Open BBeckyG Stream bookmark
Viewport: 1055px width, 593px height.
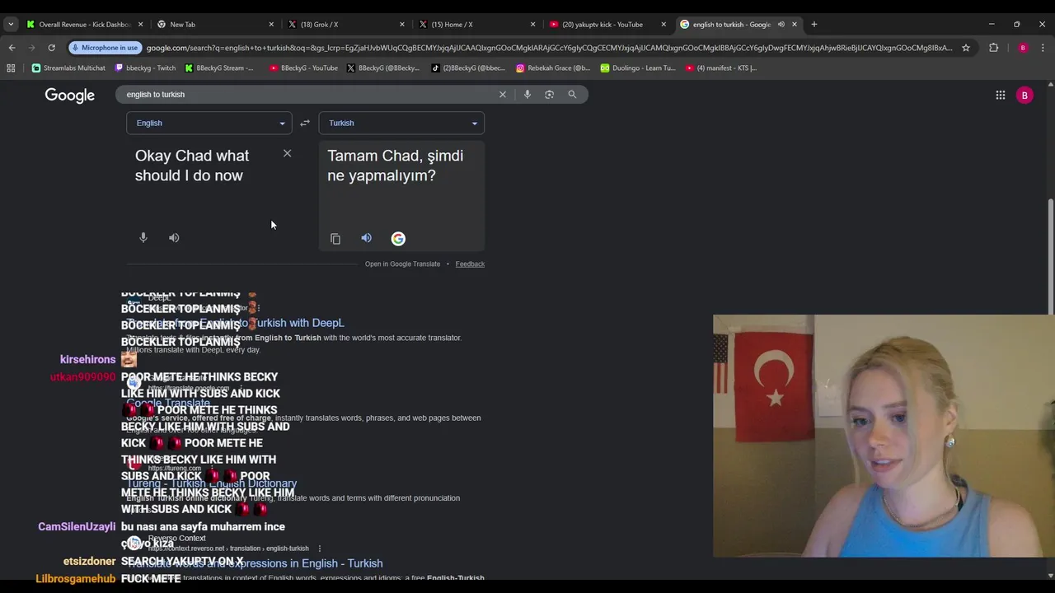(219, 68)
